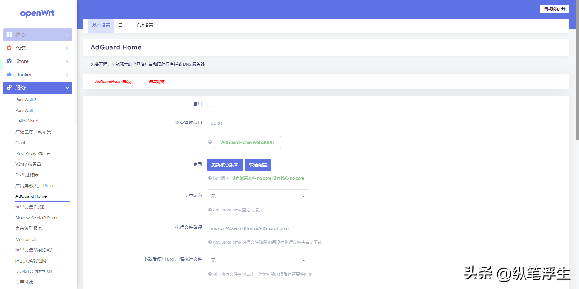The height and width of the screenshot is (289, 579).
Task: Open the 系统 sidebar menu
Action: coord(37,48)
